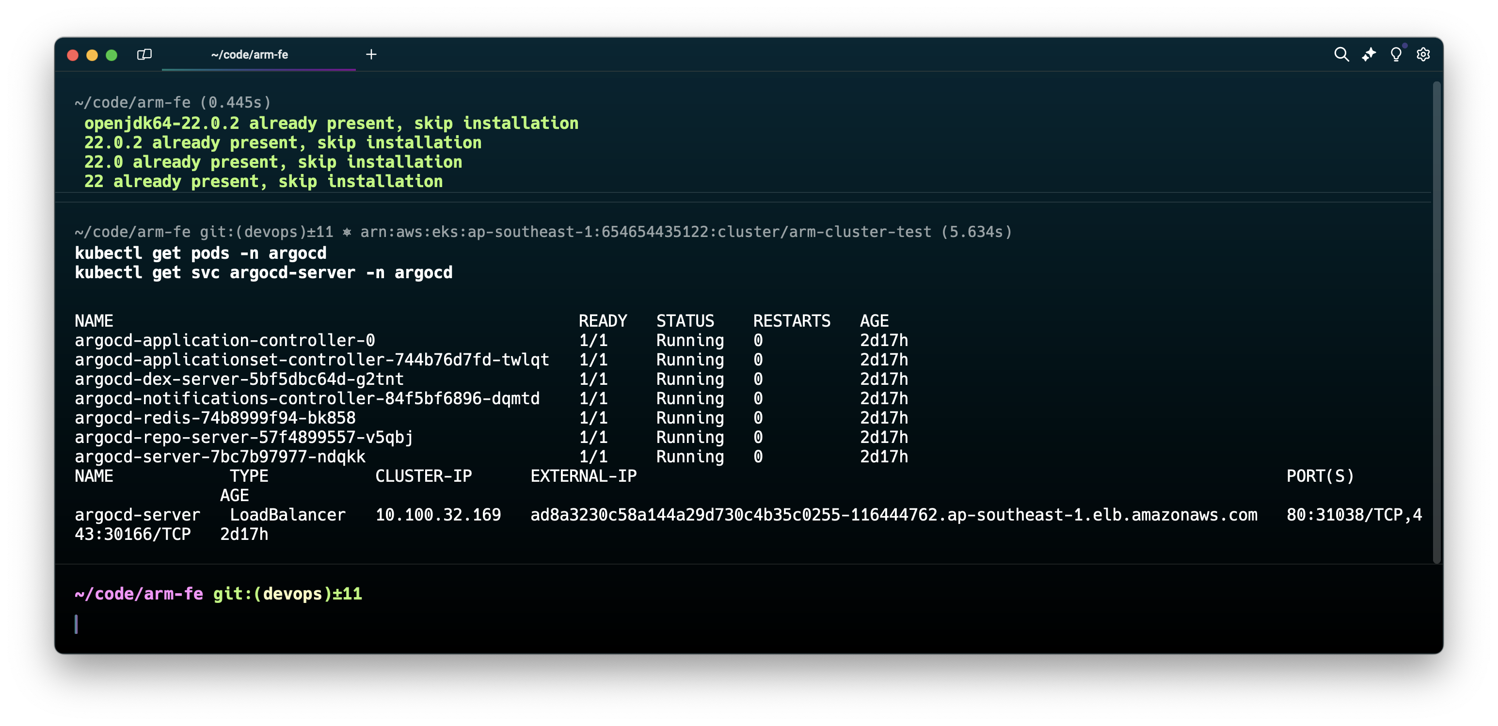Open Warp AI sparkle icon
The height and width of the screenshot is (726, 1498).
point(1369,55)
